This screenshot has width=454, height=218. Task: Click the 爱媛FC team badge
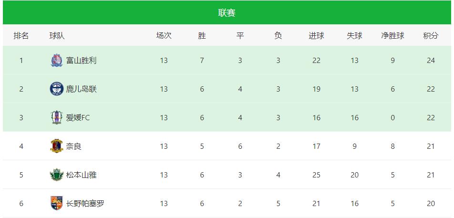(57, 118)
